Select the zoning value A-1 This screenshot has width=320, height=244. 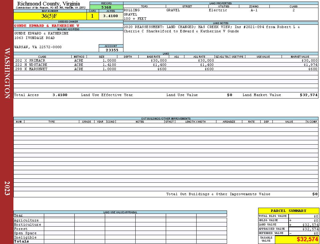tap(254, 10)
